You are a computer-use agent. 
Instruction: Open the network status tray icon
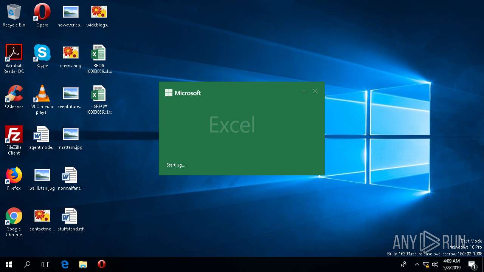pyautogui.click(x=426, y=264)
